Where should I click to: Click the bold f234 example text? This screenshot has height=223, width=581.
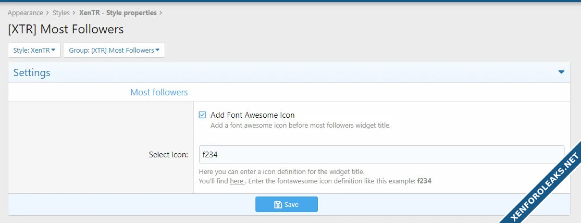424,181
